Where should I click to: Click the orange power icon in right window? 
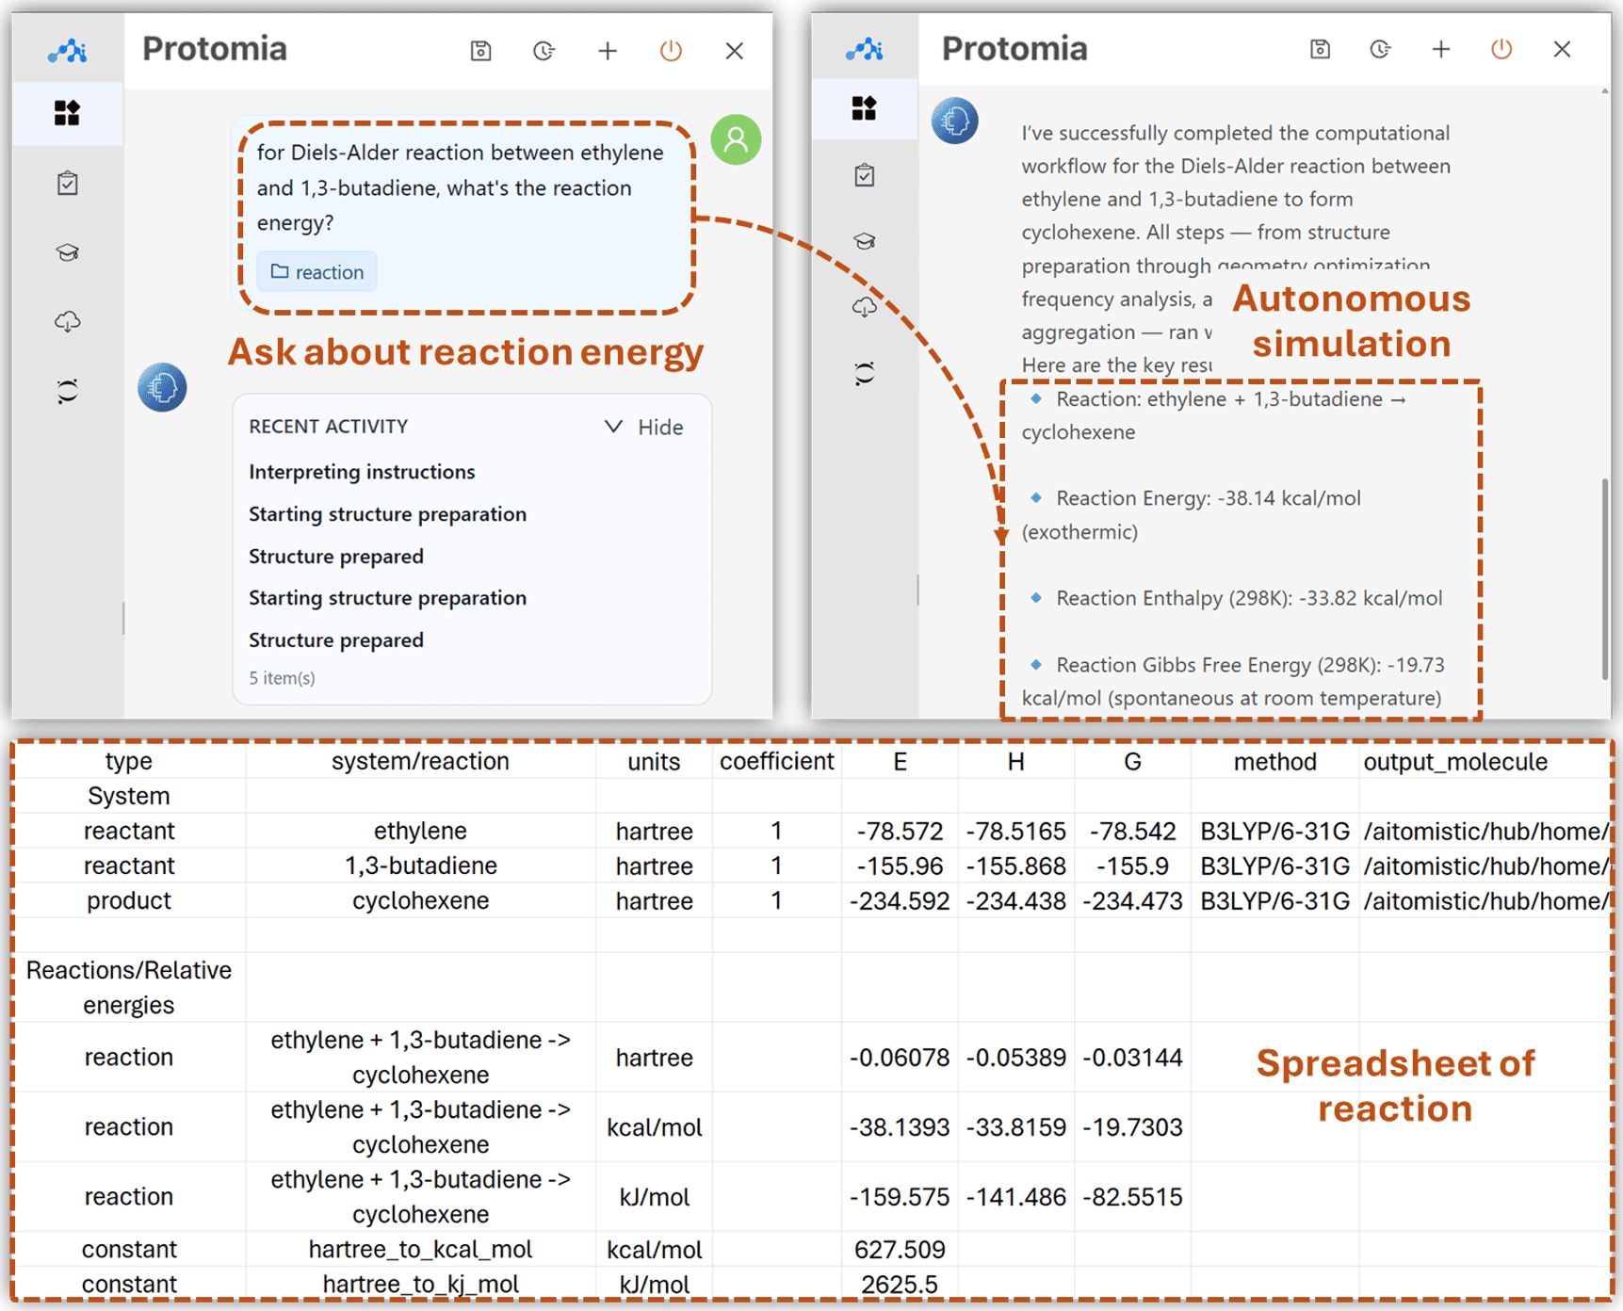click(1501, 48)
